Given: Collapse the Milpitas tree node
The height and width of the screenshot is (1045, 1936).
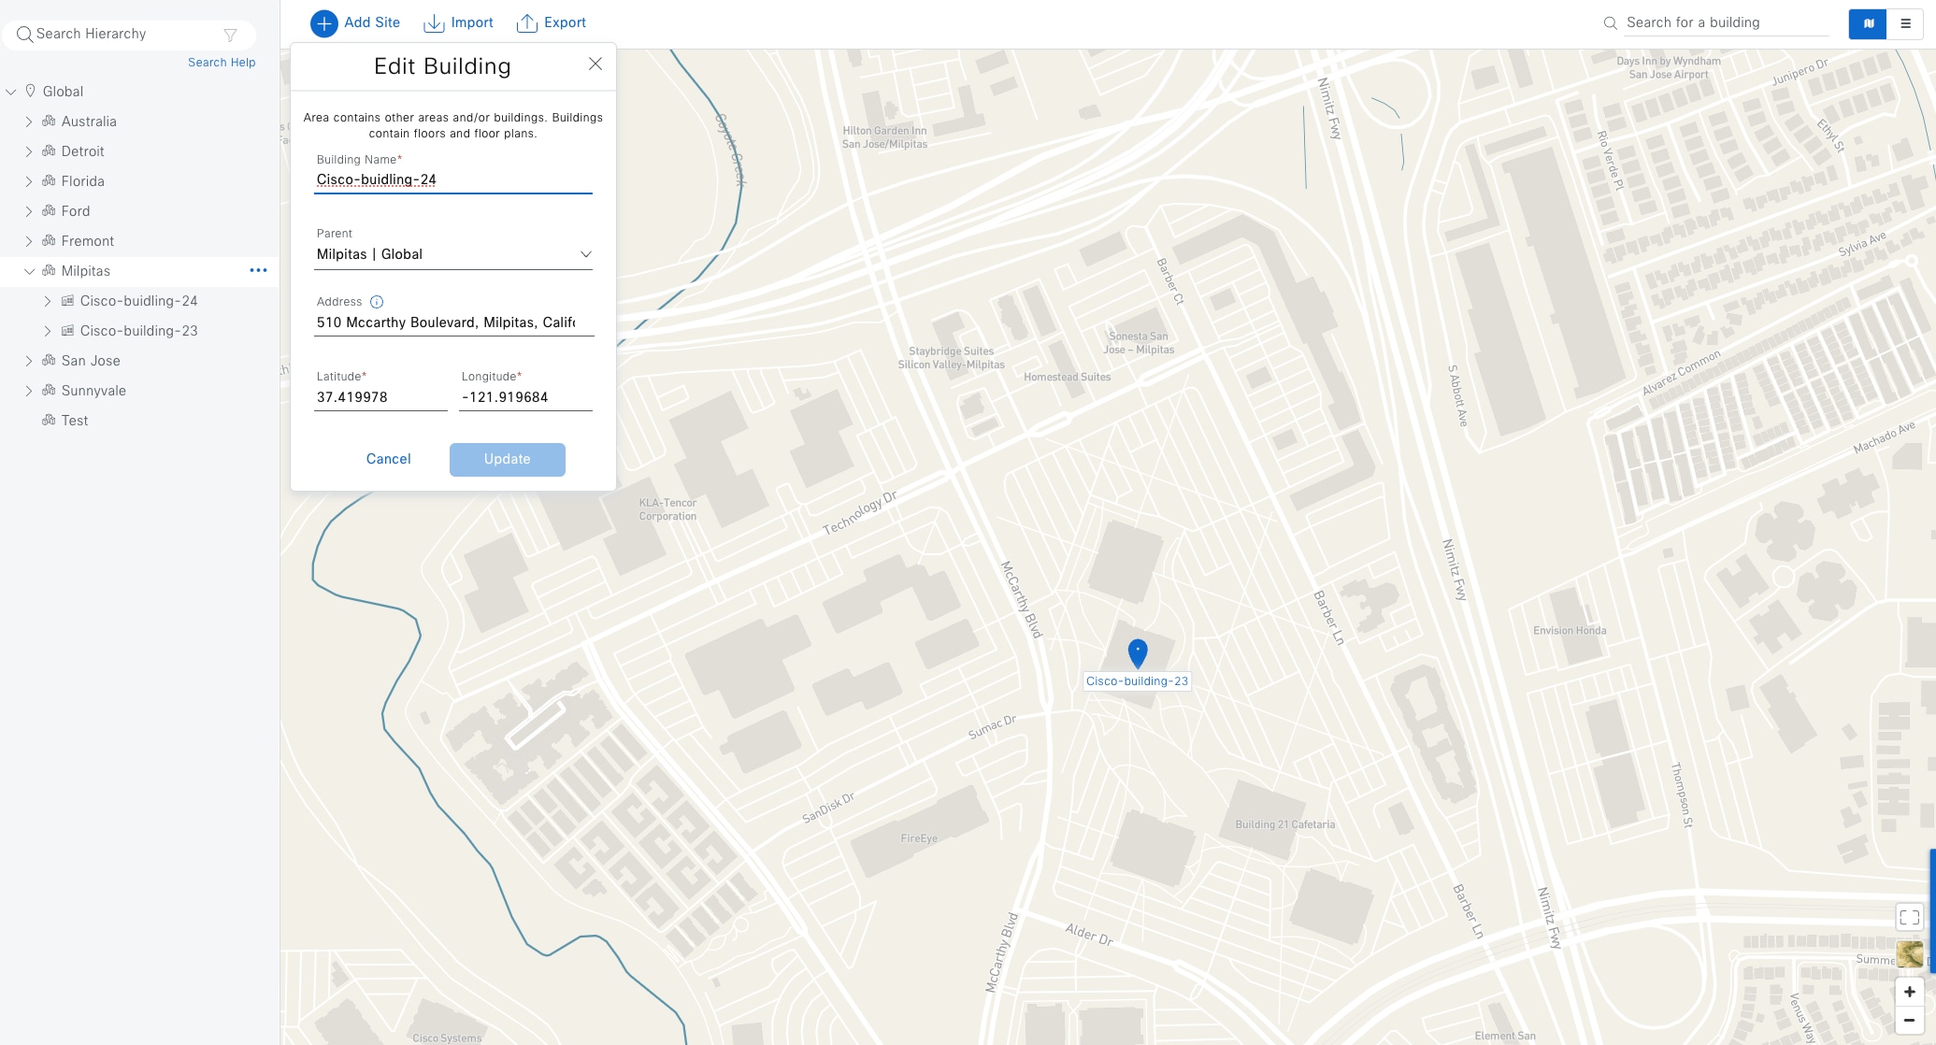Looking at the screenshot, I should click(27, 271).
